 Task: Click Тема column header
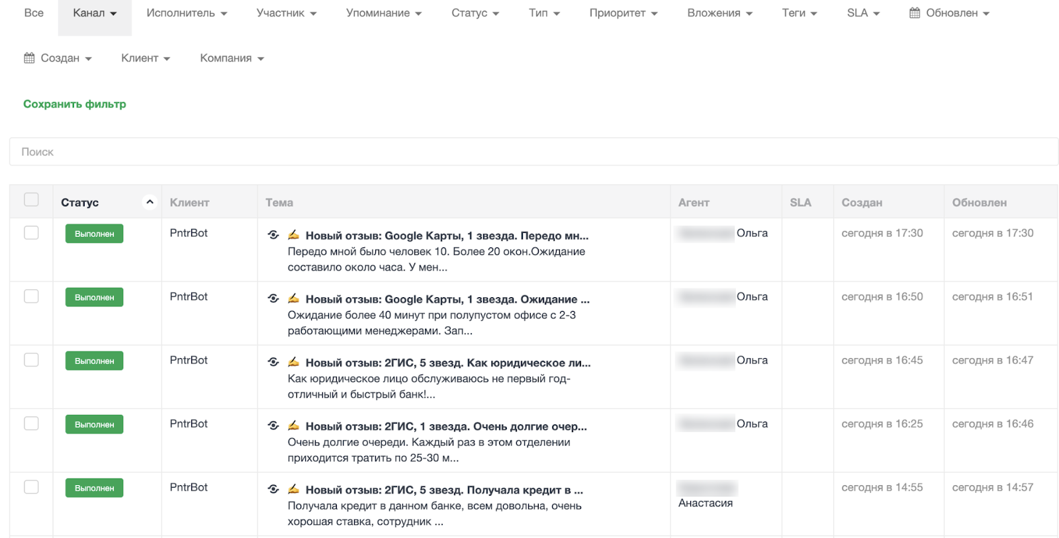click(279, 202)
